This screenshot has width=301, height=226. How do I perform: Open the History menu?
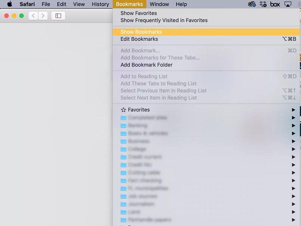100,4
